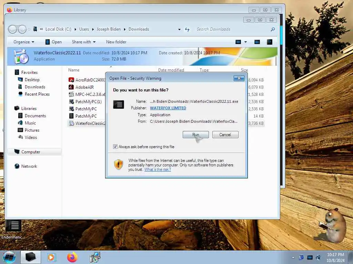Expand the Share with menu

[84, 42]
